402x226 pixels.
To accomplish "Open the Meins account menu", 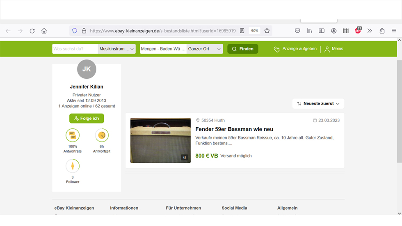I will point(334,49).
